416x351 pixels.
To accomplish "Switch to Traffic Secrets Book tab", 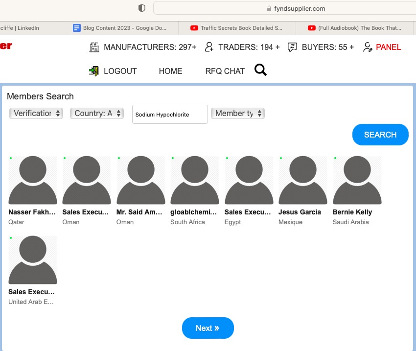I will coord(237,28).
